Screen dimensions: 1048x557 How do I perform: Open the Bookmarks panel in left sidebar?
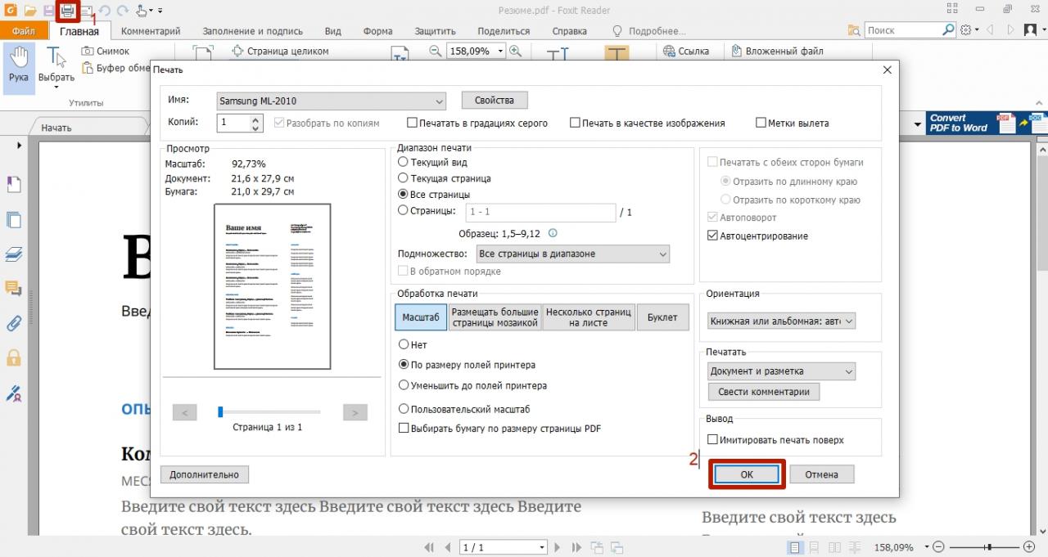[x=14, y=185]
